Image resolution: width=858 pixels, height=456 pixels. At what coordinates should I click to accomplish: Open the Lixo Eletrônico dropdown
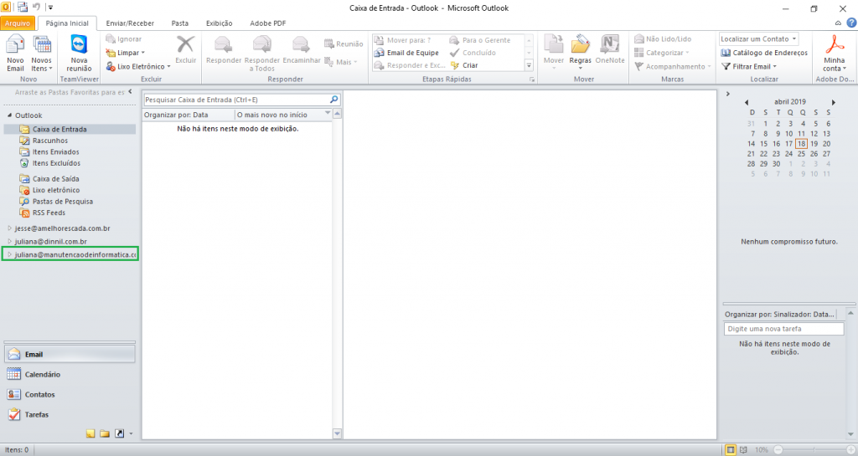138,67
